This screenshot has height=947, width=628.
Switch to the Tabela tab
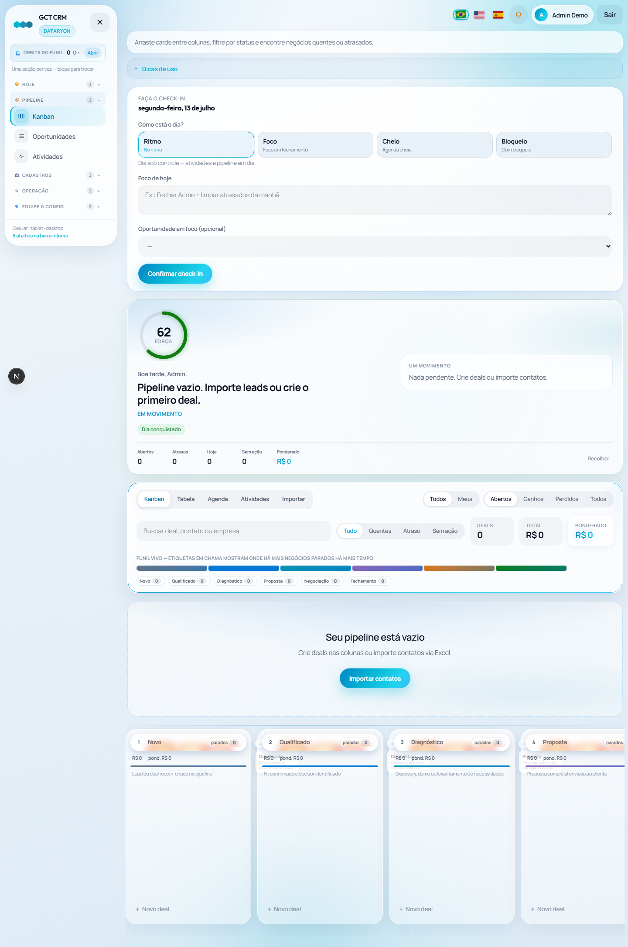(x=186, y=499)
